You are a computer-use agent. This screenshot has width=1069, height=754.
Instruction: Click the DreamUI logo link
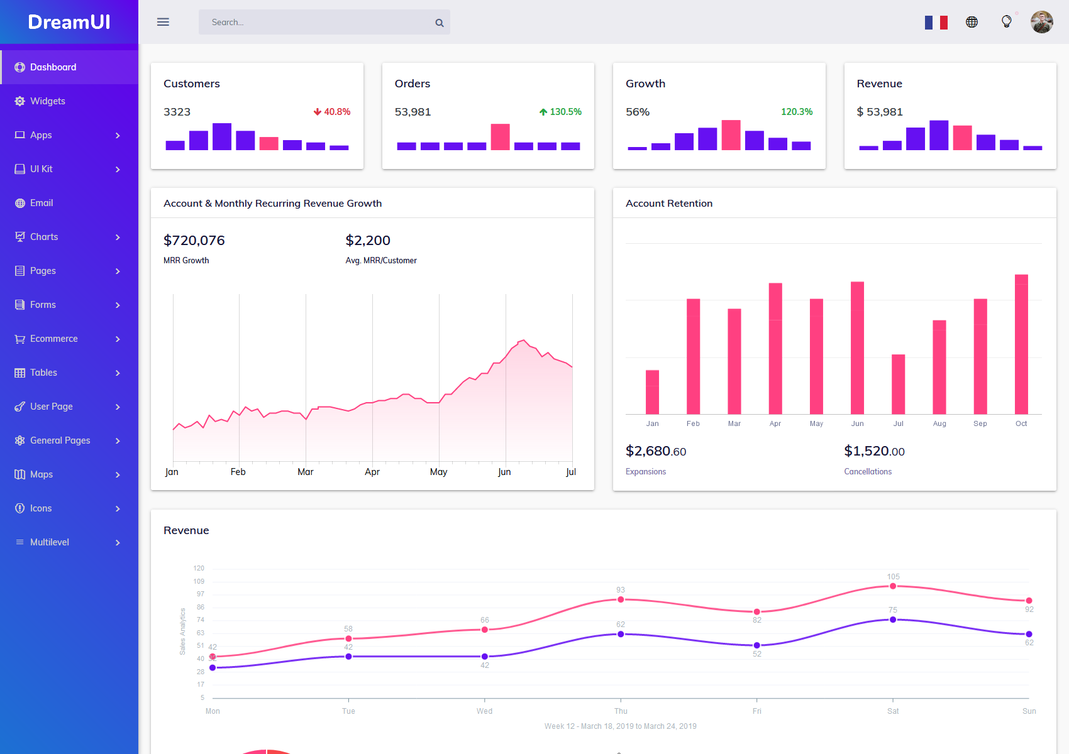coord(69,22)
